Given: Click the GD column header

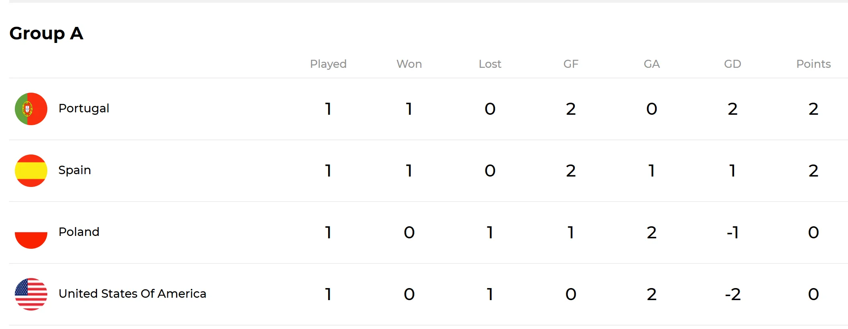Looking at the screenshot, I should tap(732, 64).
